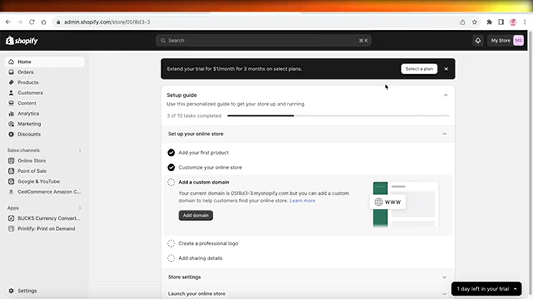The width and height of the screenshot is (533, 299).
Task: Click the BUCKS Currency Converter icon
Action: (11, 218)
